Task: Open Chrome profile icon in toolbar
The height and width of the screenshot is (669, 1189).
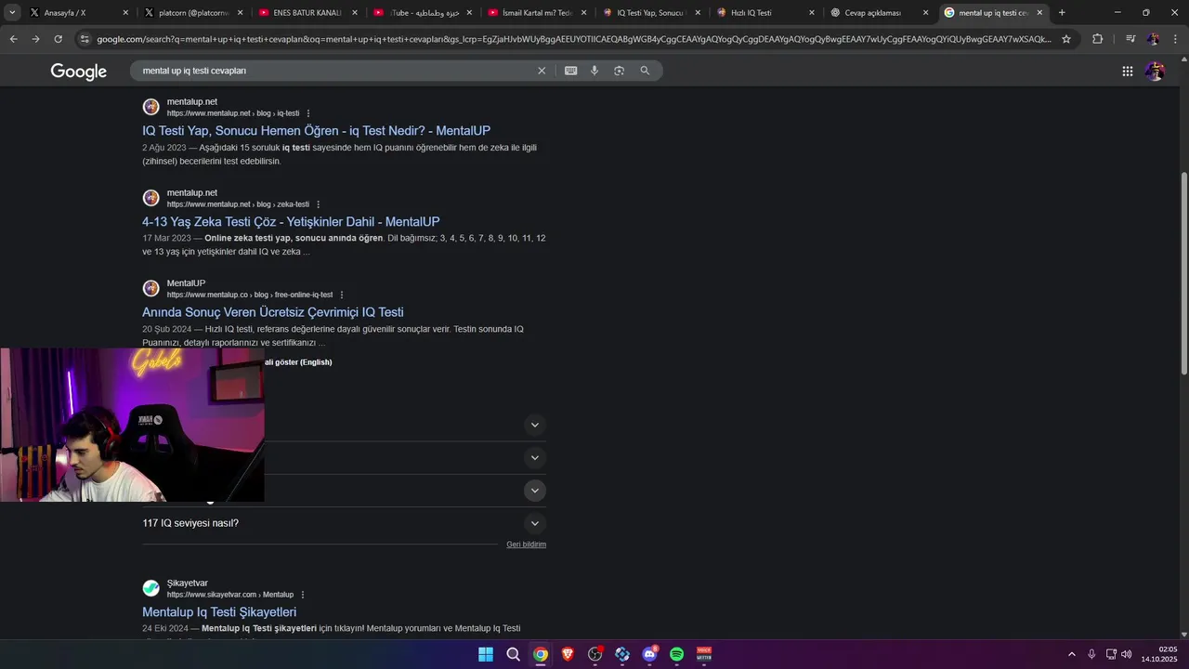Action: [x=1153, y=39]
